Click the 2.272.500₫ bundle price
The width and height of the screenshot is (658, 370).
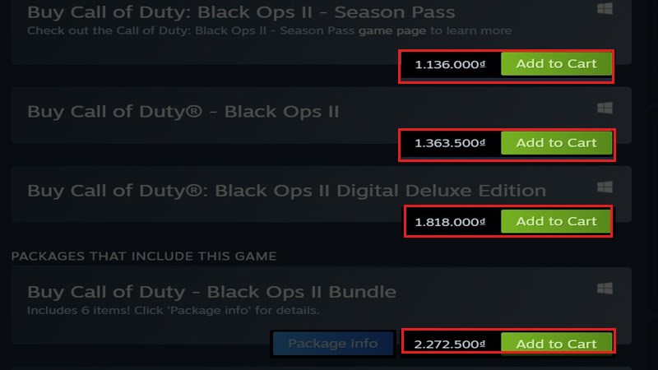tap(449, 344)
